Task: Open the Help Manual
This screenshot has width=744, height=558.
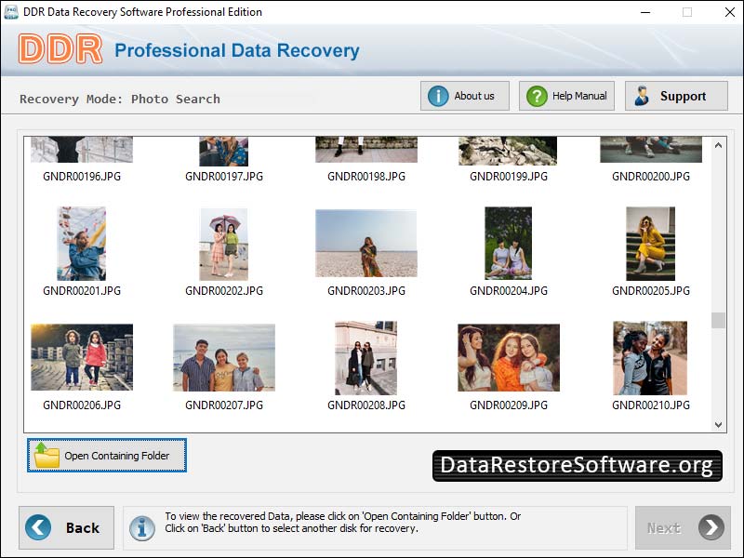Action: (566, 96)
